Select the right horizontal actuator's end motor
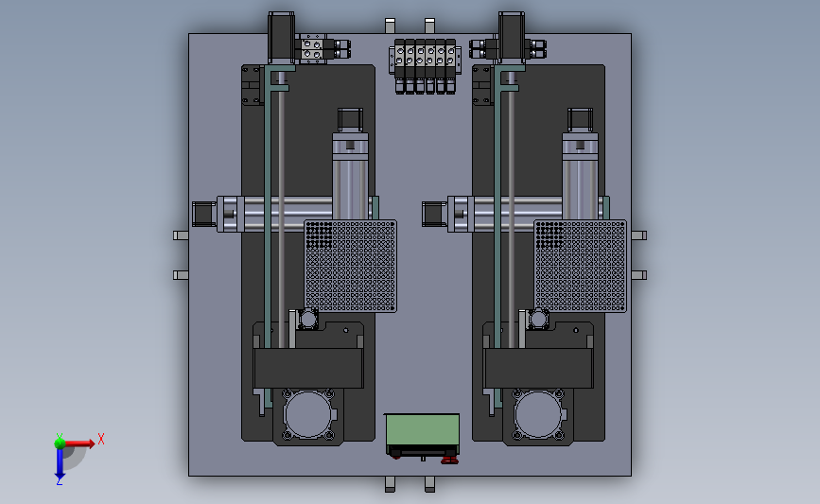This screenshot has width=820, height=504. (x=434, y=214)
